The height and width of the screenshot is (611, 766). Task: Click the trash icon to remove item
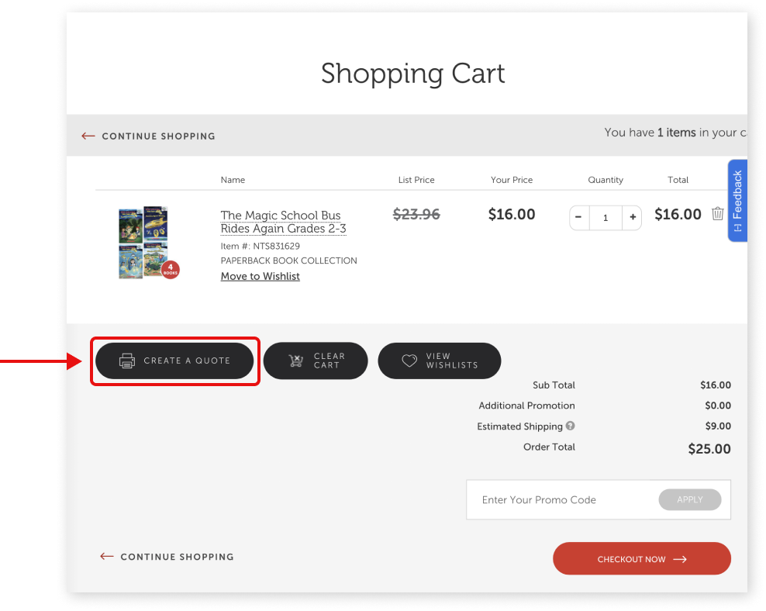point(718,214)
